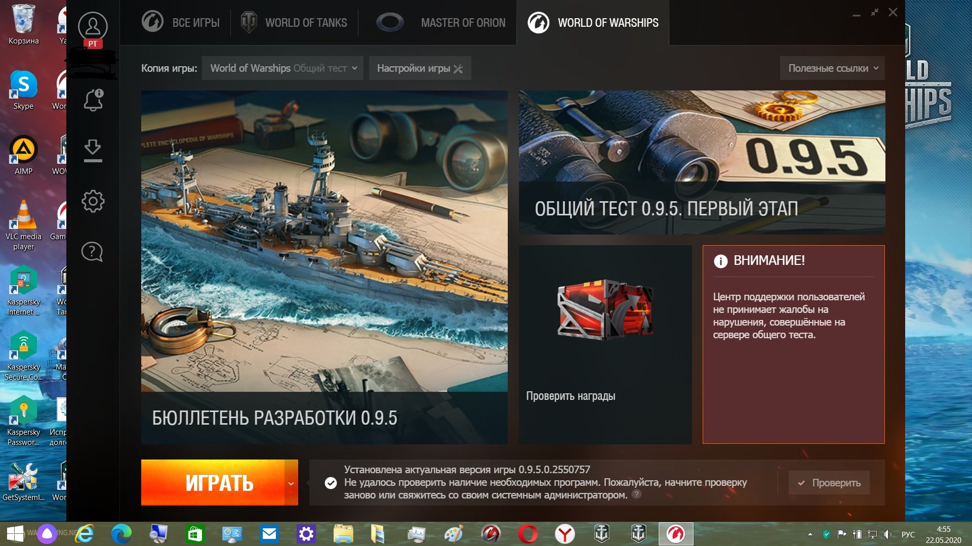Open the ВСЕ ИГРЫ tab
Viewport: 972px width, 546px height.
click(x=180, y=23)
